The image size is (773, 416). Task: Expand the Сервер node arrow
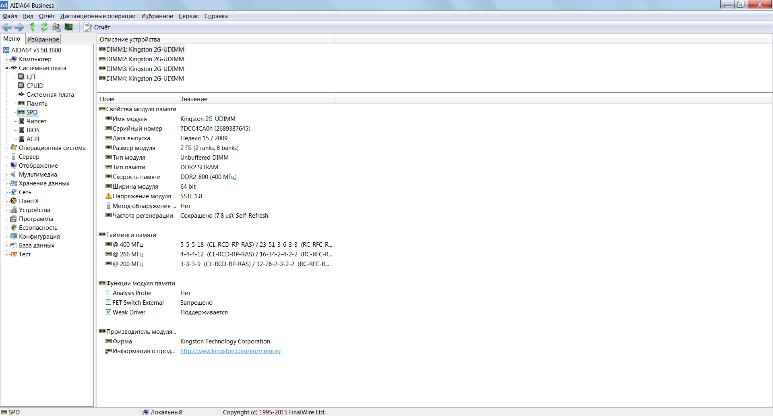[6, 157]
